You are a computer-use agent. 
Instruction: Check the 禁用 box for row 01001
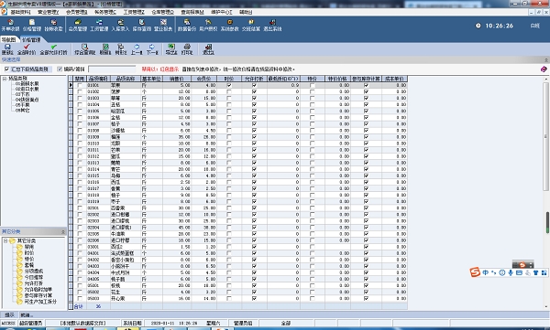[80, 85]
